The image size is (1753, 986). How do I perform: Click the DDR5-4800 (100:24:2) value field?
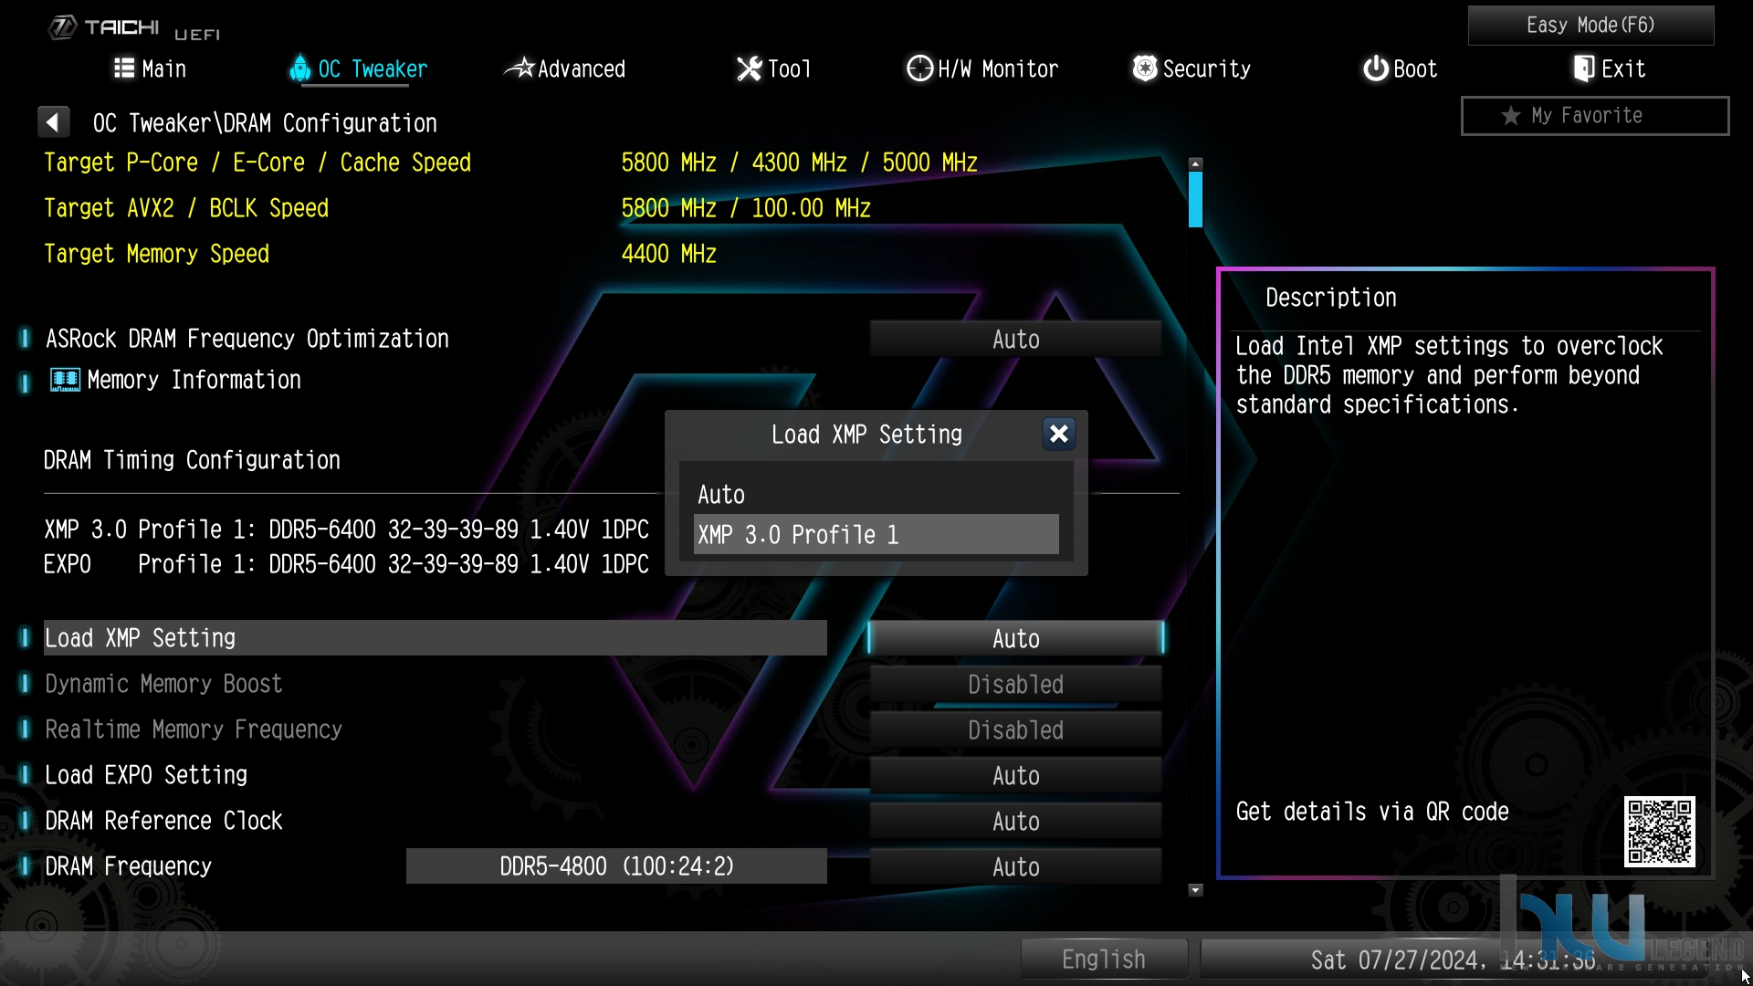coord(616,866)
